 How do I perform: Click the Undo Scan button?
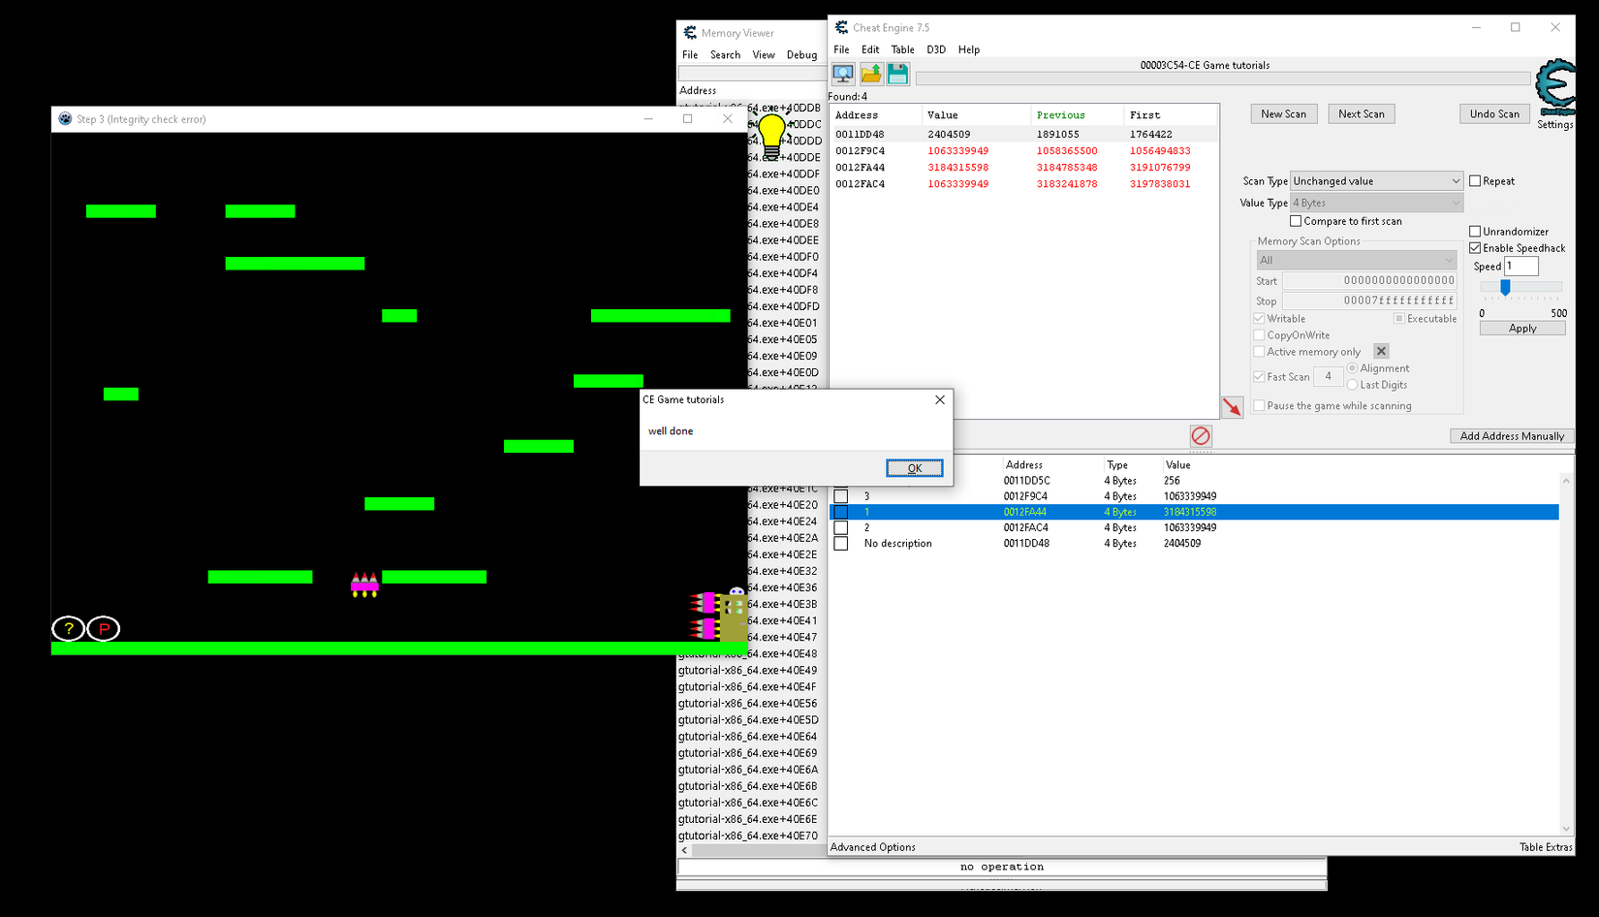(1494, 114)
